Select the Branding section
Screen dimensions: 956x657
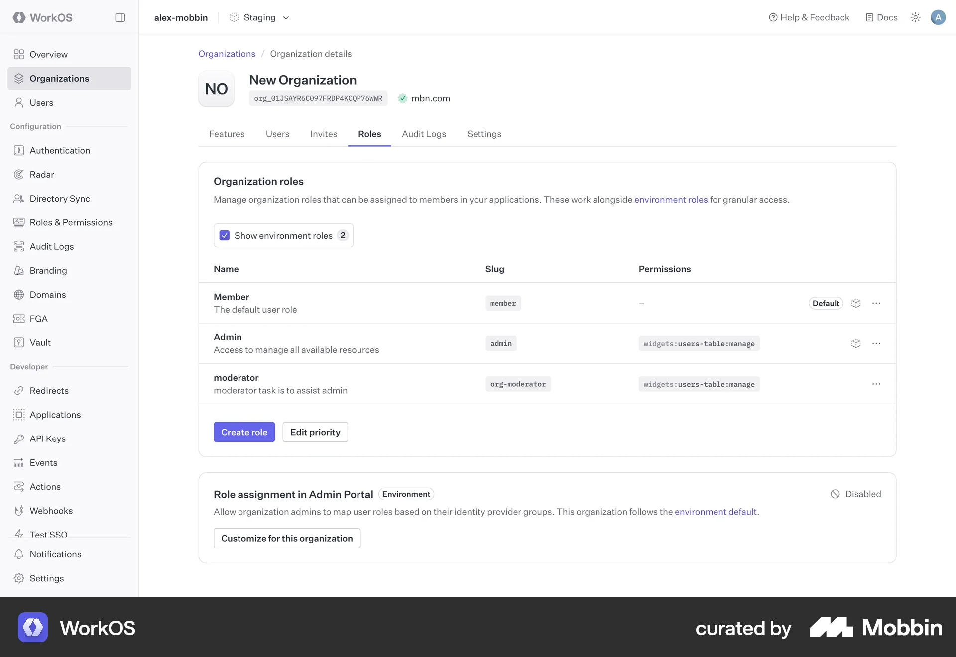[48, 270]
